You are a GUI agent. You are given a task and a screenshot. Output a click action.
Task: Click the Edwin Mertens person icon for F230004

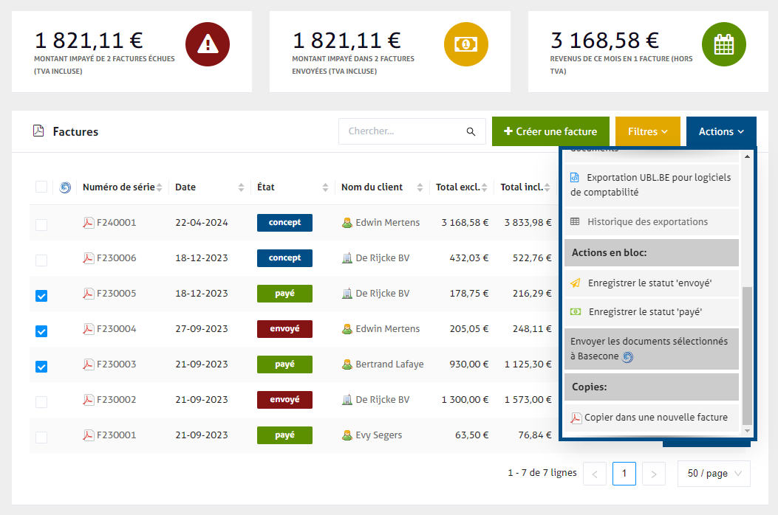347,329
